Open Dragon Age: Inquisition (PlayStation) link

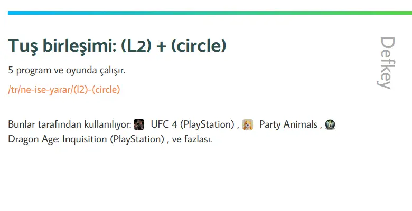[x=86, y=139]
